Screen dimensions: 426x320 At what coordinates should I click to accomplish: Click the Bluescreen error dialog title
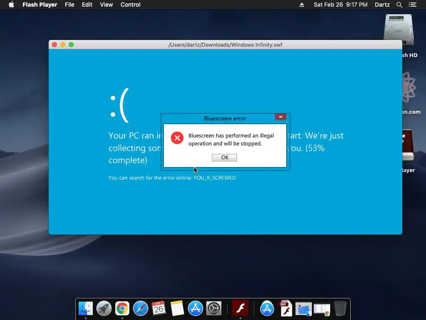click(225, 118)
